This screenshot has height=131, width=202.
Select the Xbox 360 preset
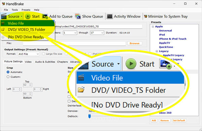(165, 113)
